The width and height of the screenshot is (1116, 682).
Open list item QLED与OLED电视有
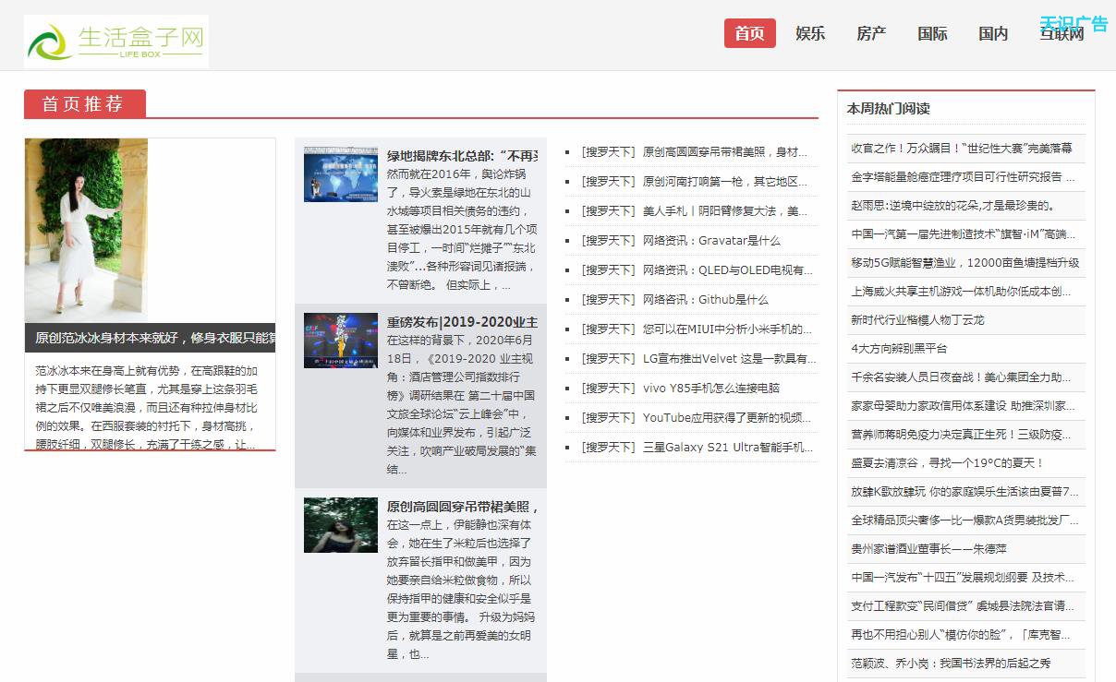pyautogui.click(x=728, y=269)
